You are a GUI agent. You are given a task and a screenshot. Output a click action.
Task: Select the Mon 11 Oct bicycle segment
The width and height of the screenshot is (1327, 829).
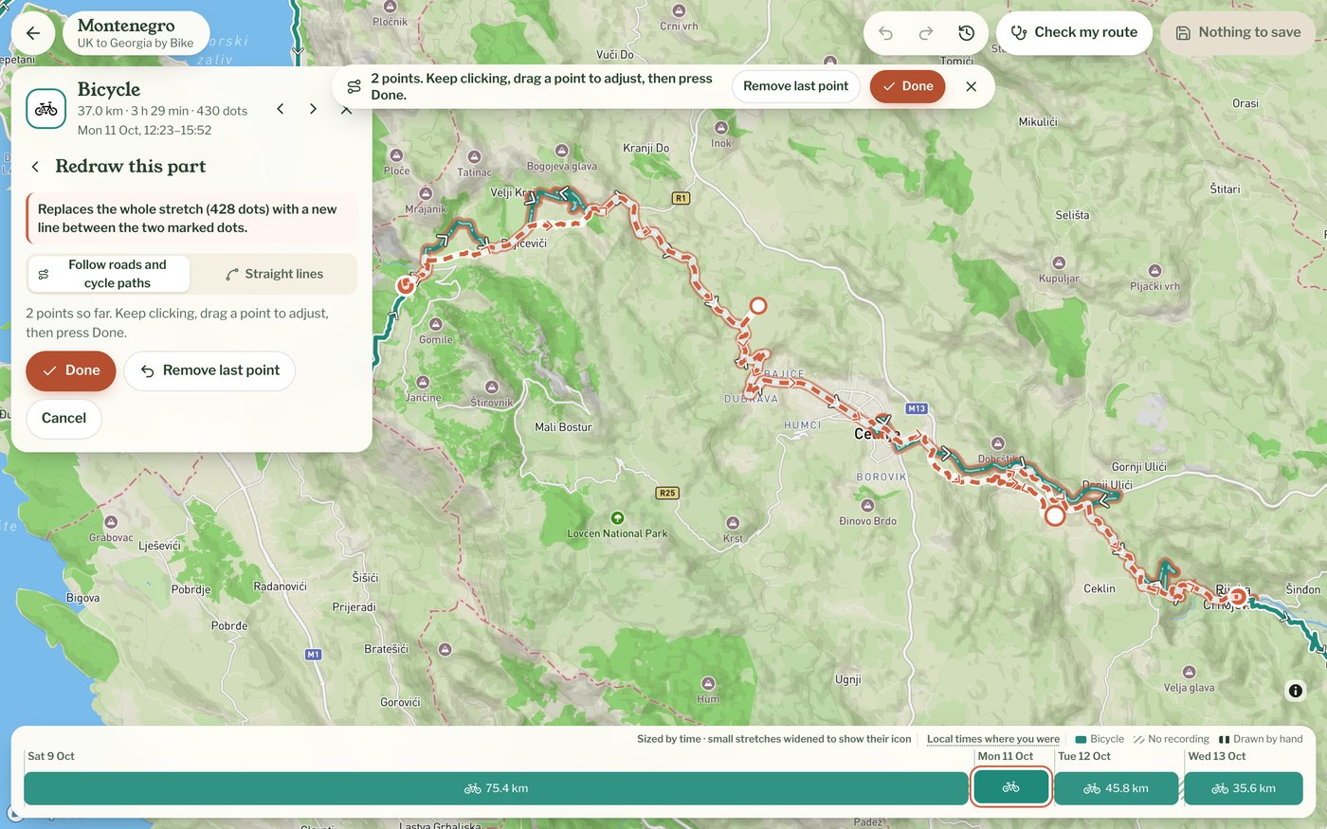[1011, 787]
